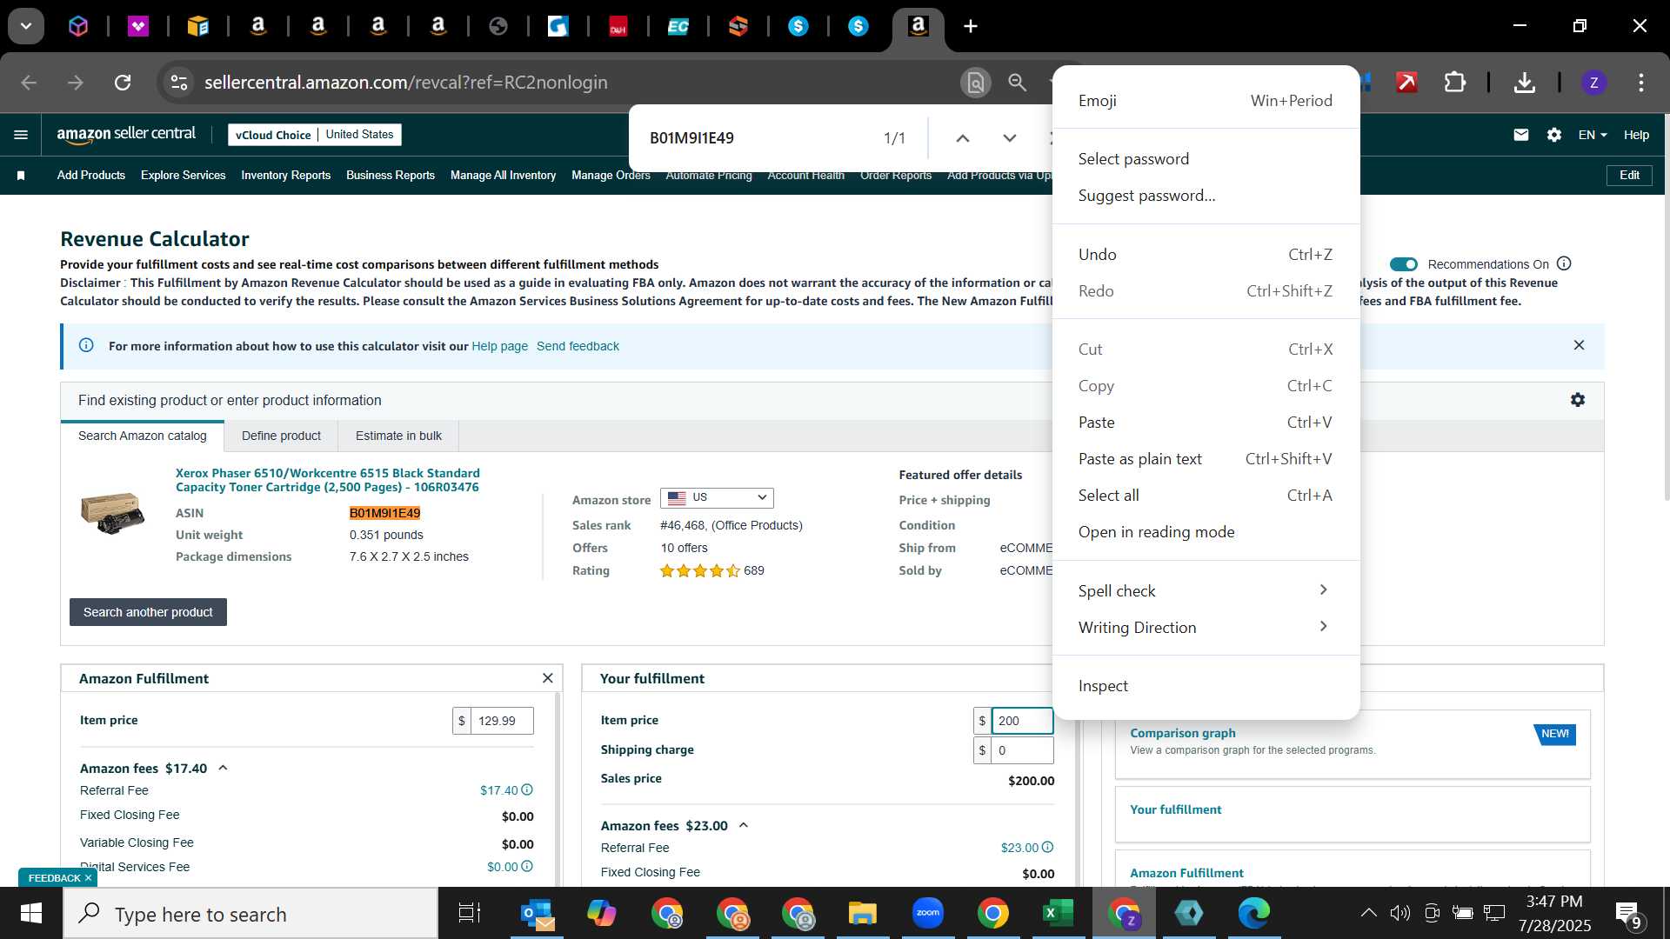Click the FEEDBACK tab close x
1670x939 pixels.
pyautogui.click(x=88, y=878)
